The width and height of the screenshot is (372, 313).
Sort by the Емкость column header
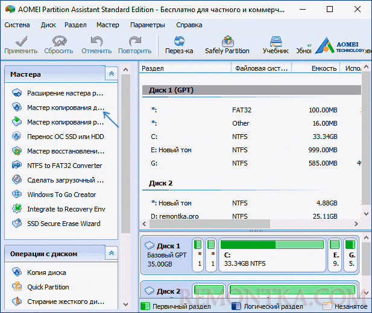(x=315, y=68)
